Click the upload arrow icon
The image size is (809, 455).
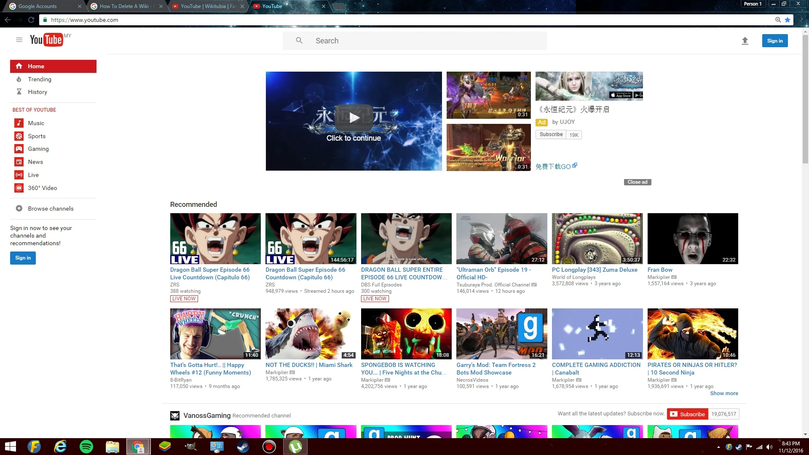[x=745, y=41]
